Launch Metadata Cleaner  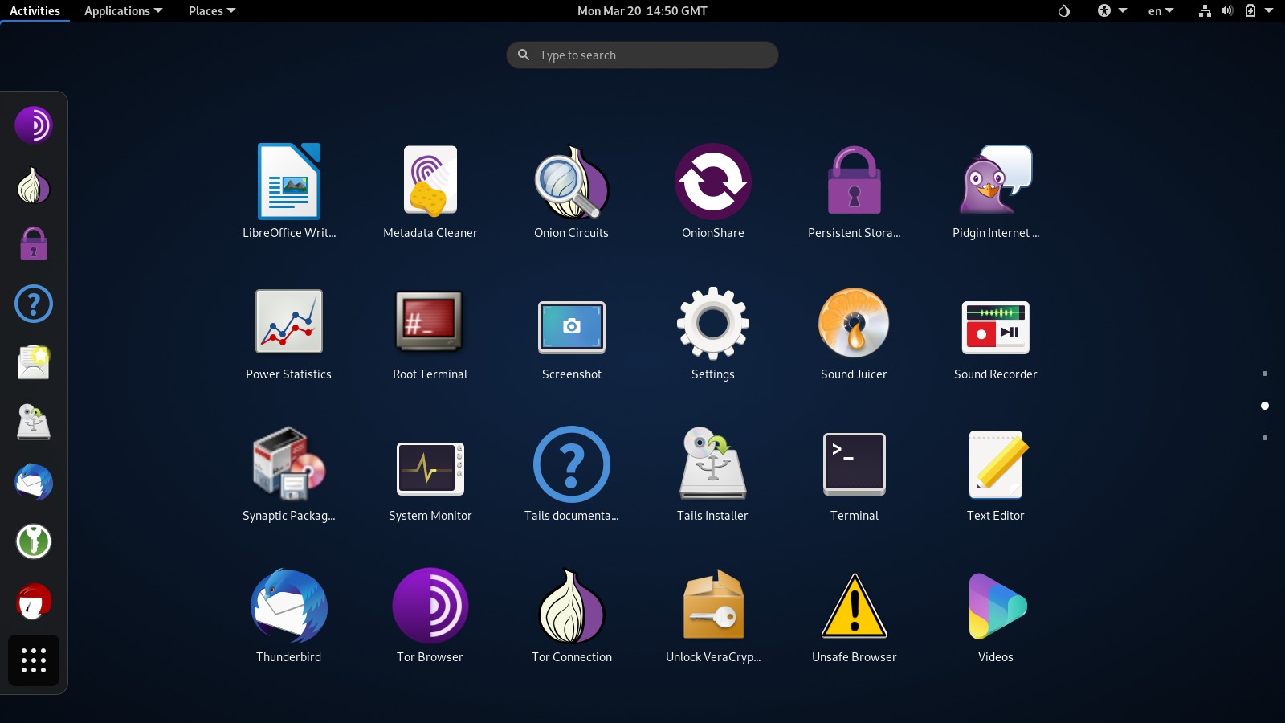[430, 191]
